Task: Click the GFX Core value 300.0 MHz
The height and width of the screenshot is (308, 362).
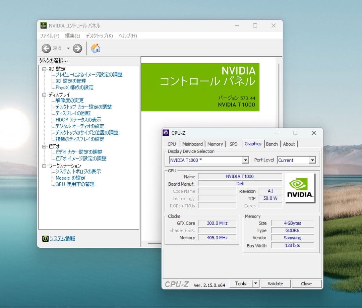Action: 217,223
